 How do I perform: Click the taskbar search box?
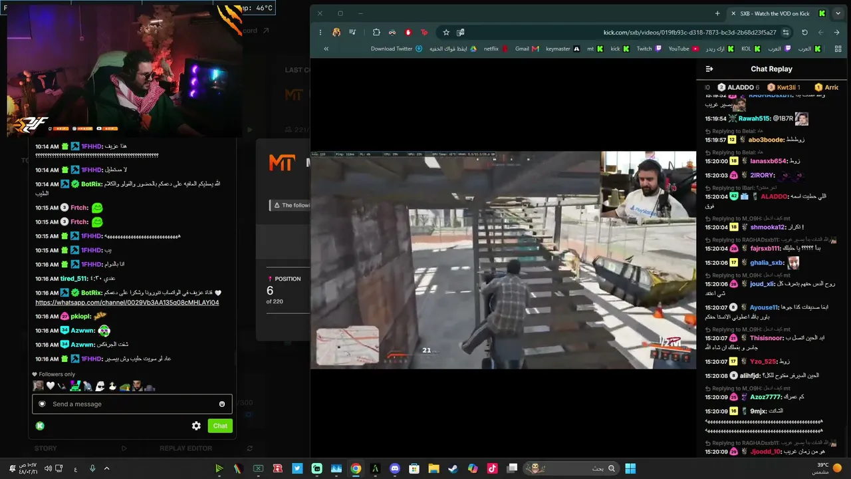point(572,468)
